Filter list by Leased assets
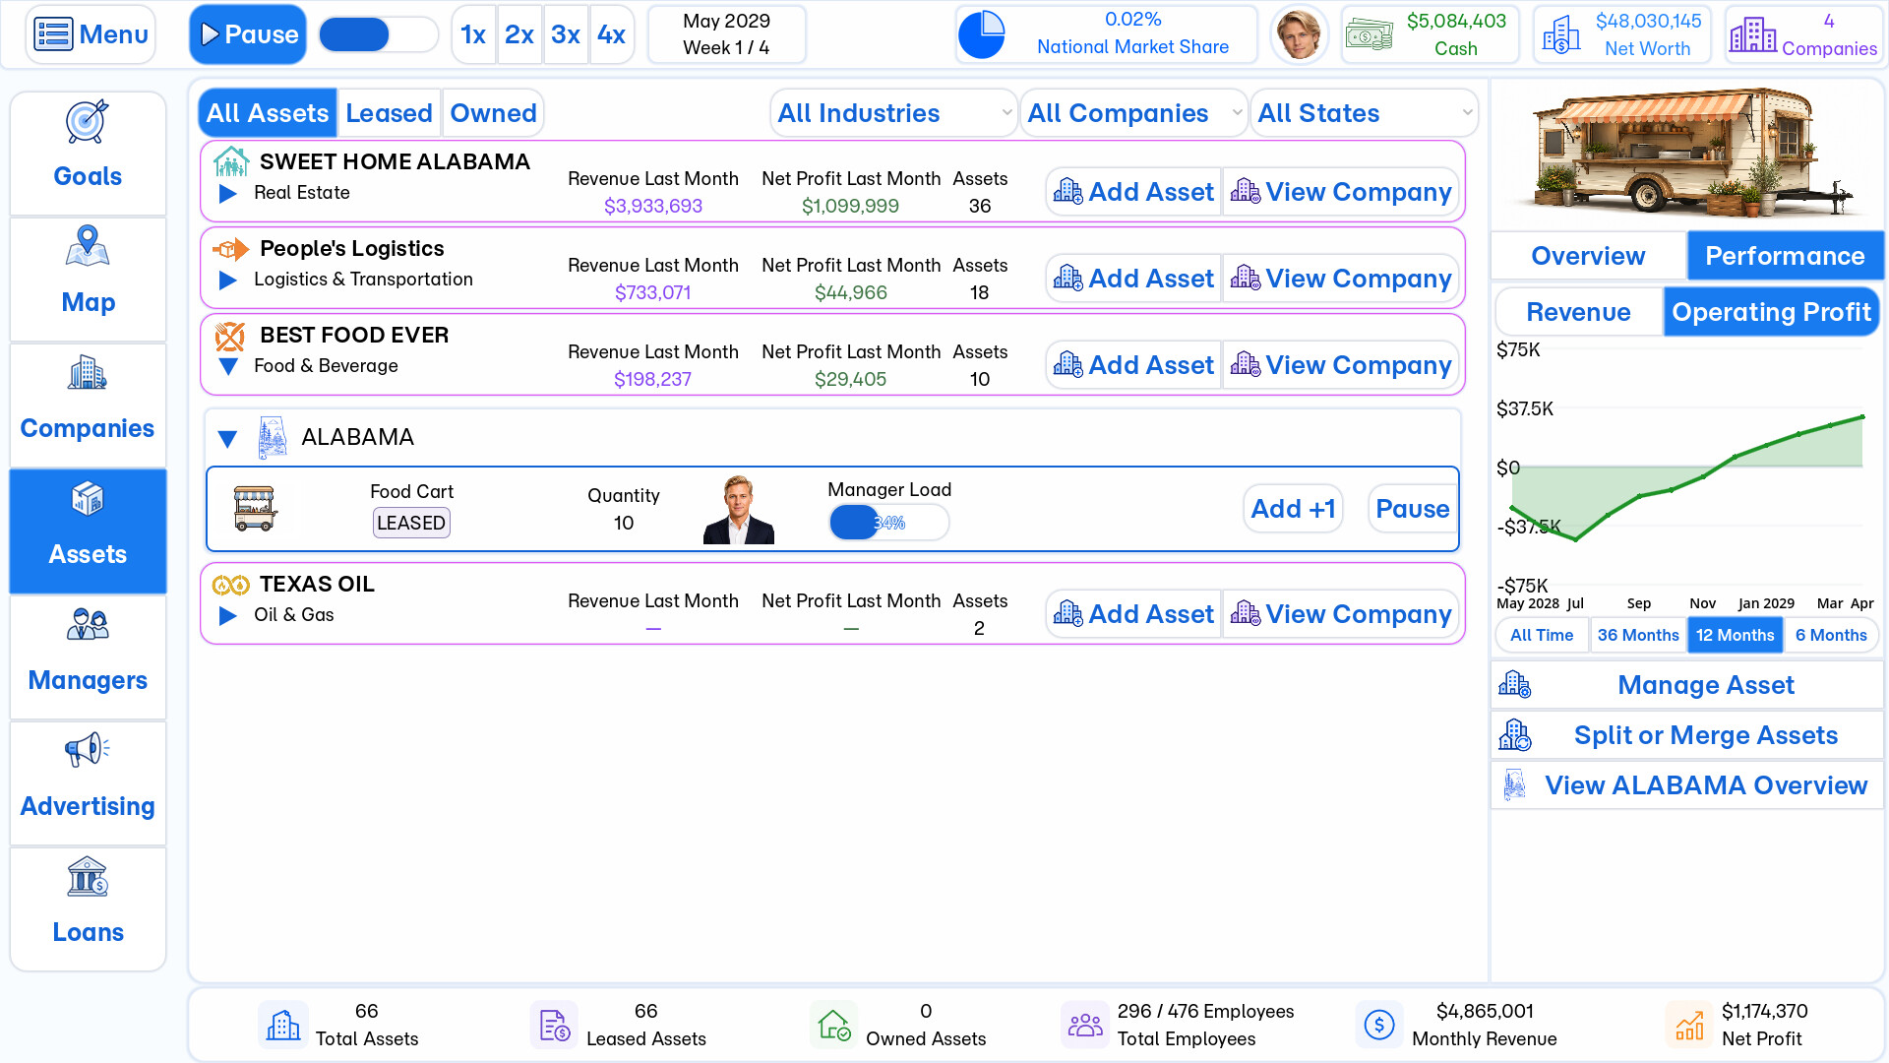The height and width of the screenshot is (1063, 1889). tap(389, 113)
